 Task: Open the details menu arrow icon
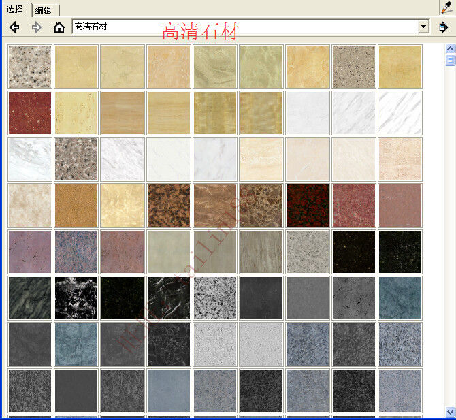443,27
